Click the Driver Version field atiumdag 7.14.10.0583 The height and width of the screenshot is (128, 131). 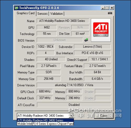74,85
